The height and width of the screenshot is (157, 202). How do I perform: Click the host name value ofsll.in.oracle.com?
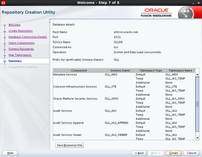pyautogui.click(x=126, y=32)
